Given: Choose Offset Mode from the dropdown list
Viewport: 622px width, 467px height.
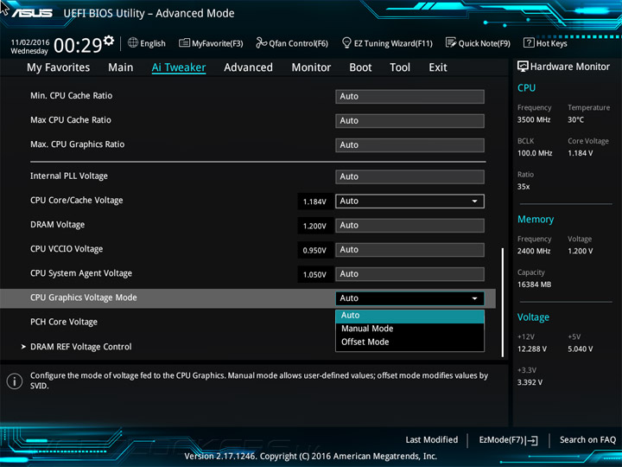Looking at the screenshot, I should (x=409, y=342).
